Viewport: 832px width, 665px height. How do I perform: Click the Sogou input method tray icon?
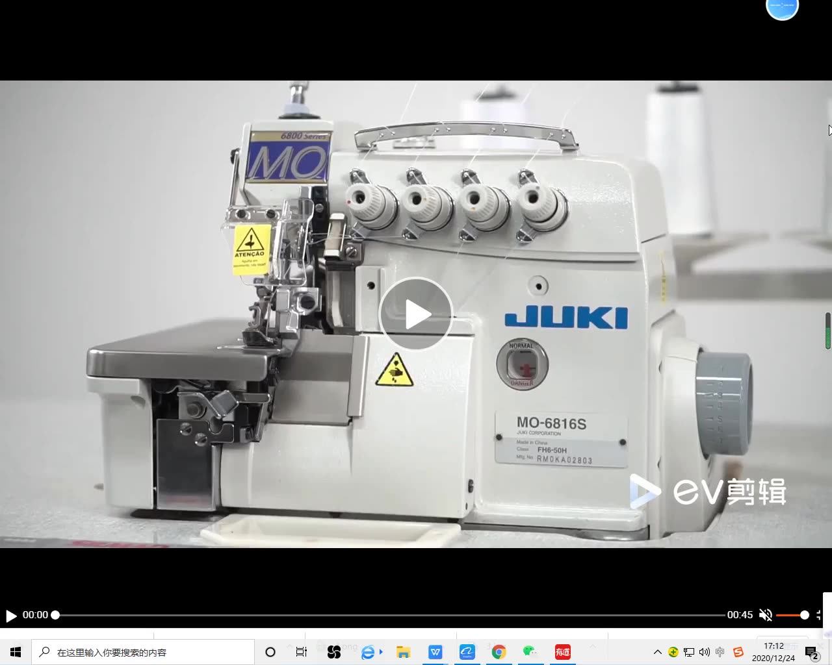tap(738, 652)
